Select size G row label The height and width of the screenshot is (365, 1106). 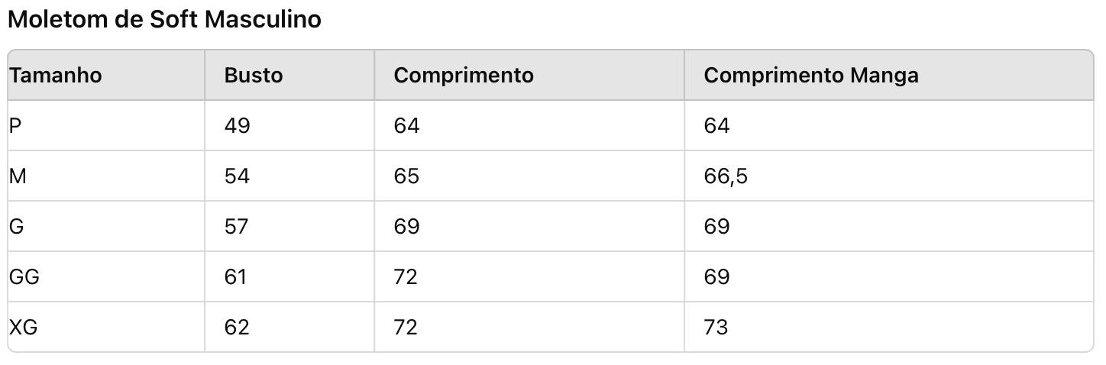(x=17, y=227)
